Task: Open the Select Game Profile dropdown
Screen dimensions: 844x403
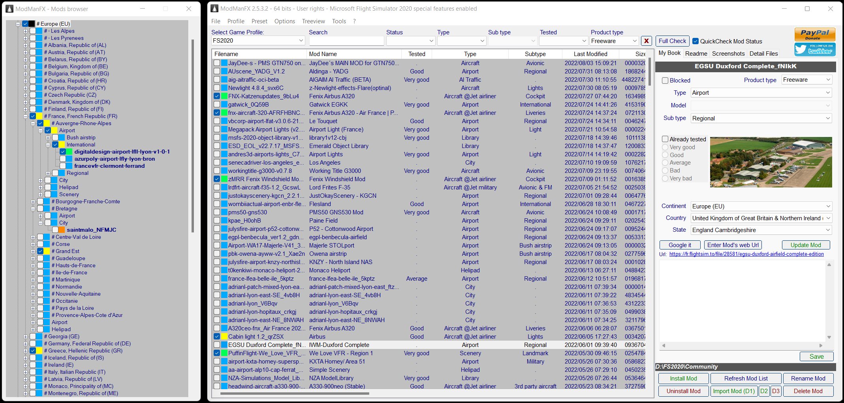Action: pos(258,41)
